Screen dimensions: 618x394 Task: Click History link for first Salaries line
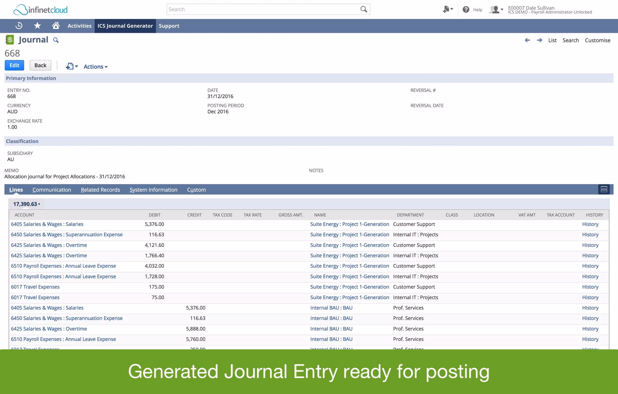click(590, 224)
